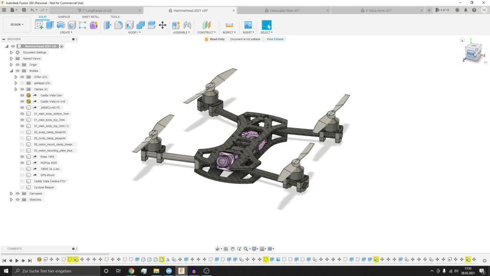Open Chrome from the Windows taskbar

tap(131, 271)
